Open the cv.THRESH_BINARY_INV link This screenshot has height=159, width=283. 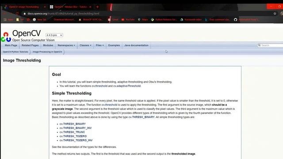[x=76, y=128]
